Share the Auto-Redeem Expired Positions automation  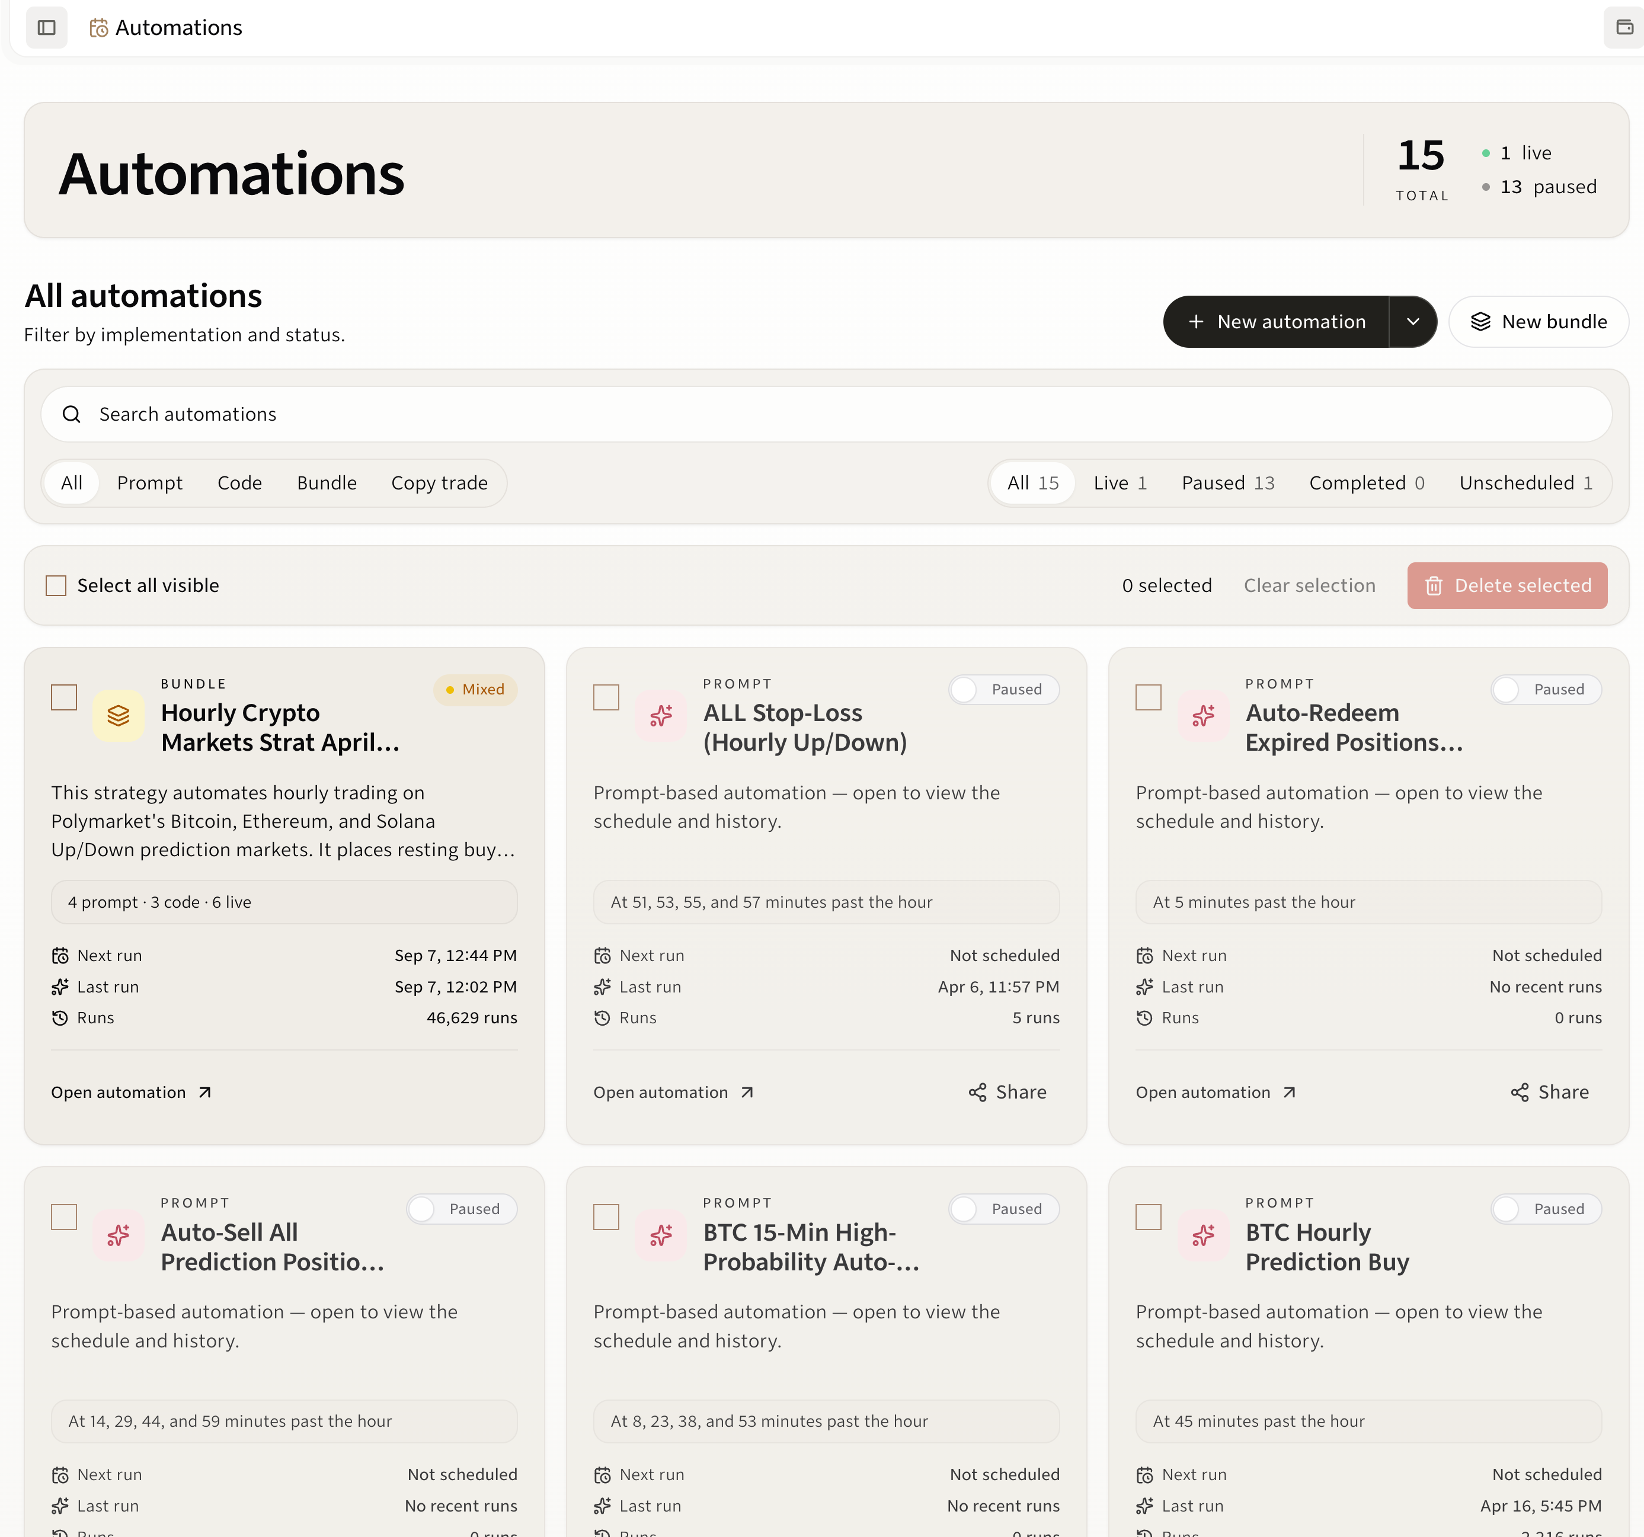[x=1550, y=1092]
